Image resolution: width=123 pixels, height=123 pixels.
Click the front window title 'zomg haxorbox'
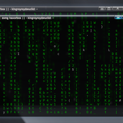pyautogui.click(x=11, y=18)
